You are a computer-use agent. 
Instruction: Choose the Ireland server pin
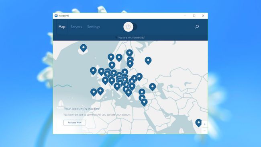[93, 71]
